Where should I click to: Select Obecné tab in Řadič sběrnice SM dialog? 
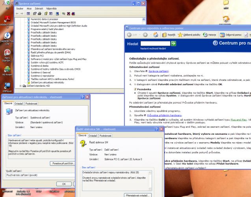tap(82, 136)
